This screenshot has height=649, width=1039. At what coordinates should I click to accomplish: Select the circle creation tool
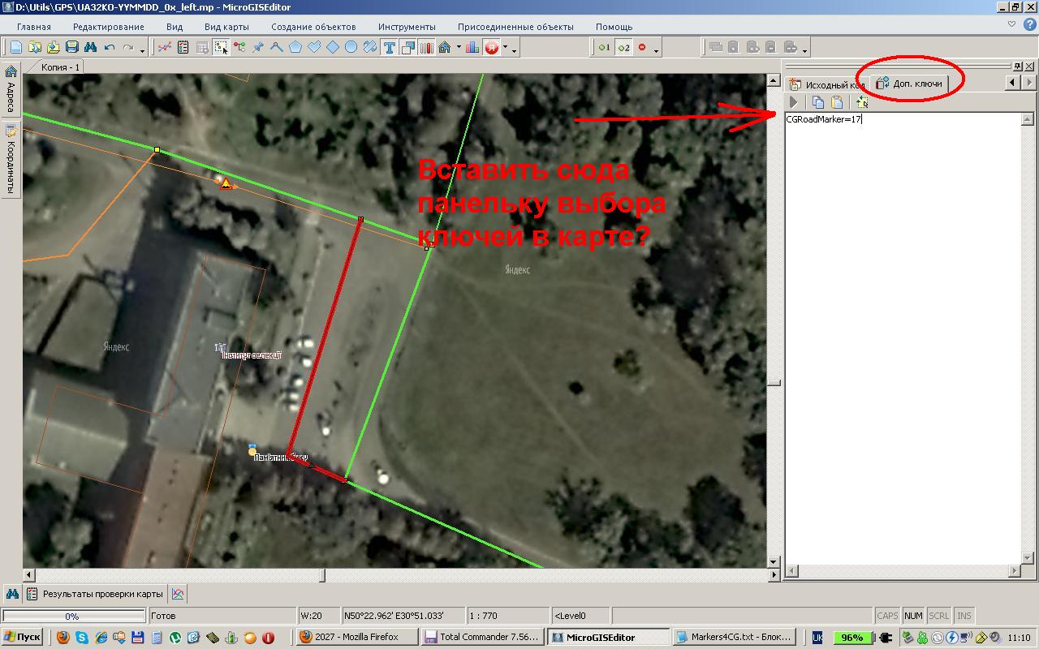coord(351,48)
